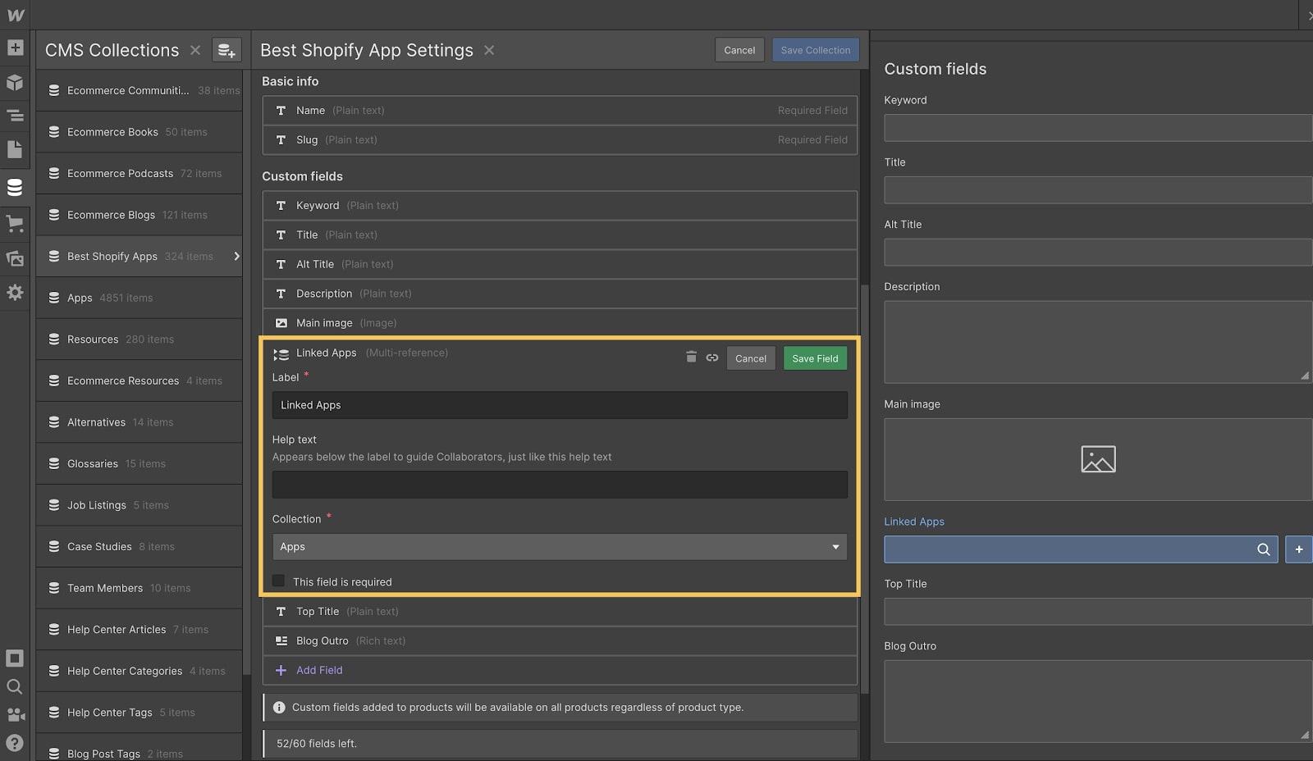Screen dimensions: 1313x761
Task: Click the image placeholder in Main image preview
Action: 1098,459
